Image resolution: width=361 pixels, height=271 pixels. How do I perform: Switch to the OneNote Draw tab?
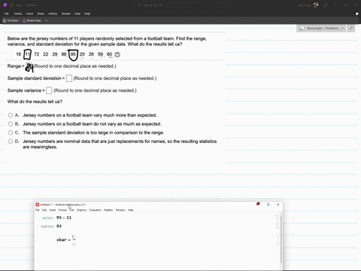(41, 14)
